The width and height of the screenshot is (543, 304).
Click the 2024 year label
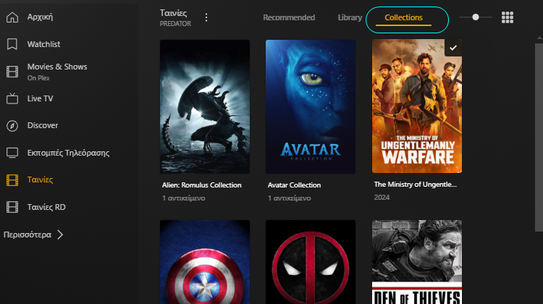pos(382,198)
